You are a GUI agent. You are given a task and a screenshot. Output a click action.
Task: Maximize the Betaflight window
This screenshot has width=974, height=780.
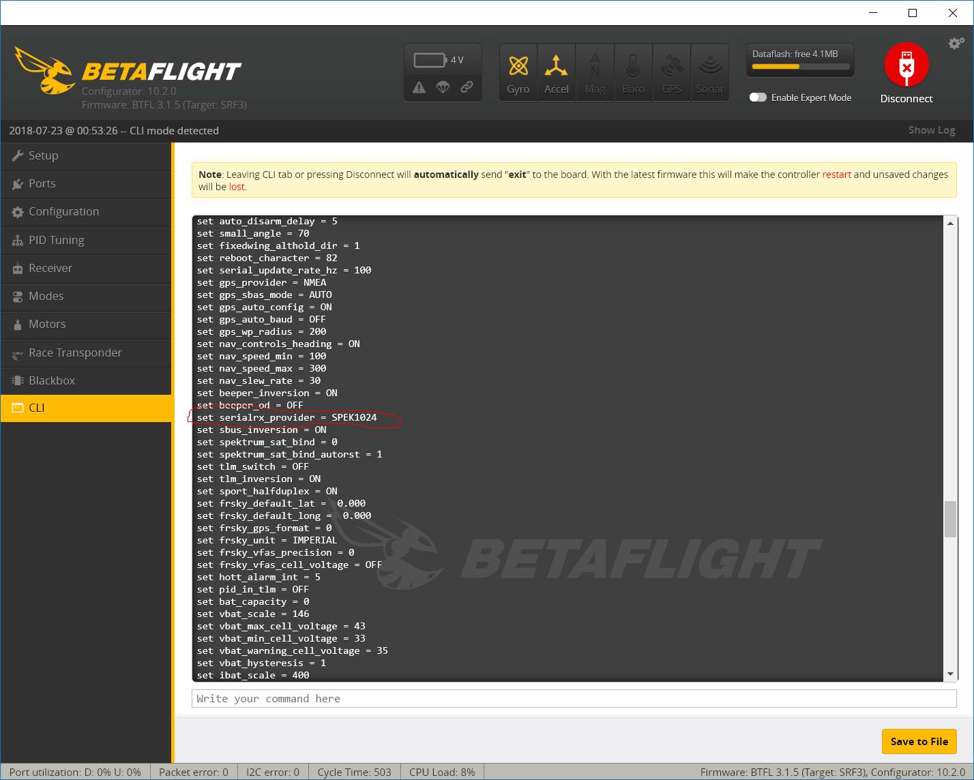coord(913,13)
